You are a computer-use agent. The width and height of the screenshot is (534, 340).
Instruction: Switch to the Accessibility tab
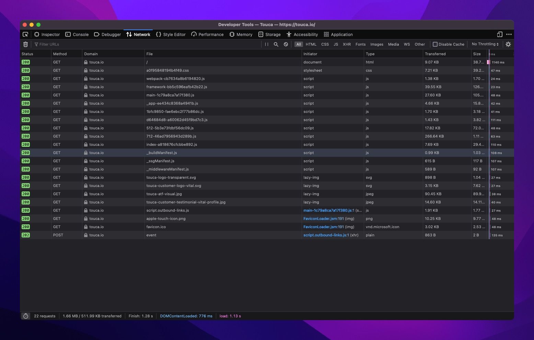[302, 34]
